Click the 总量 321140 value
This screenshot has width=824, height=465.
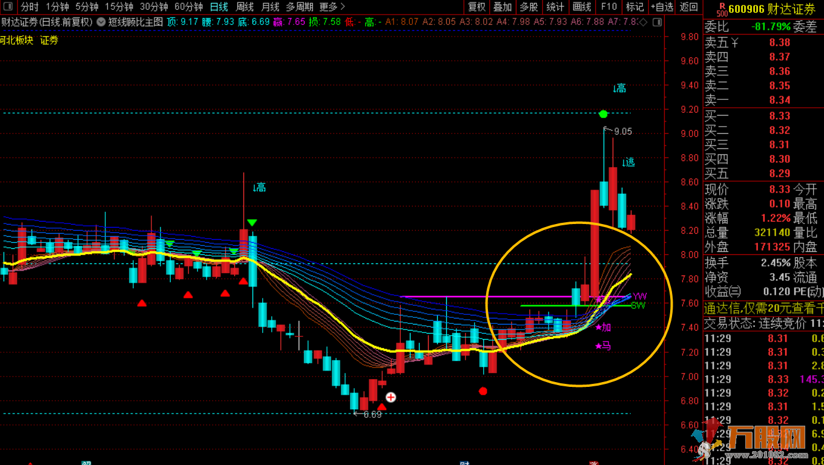click(773, 232)
